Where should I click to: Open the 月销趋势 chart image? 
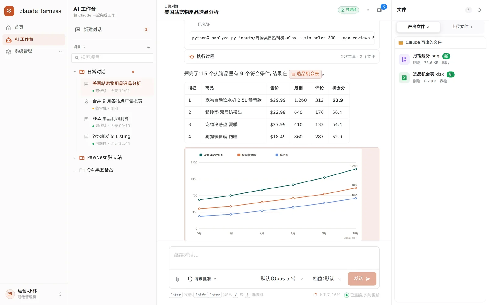282,194
